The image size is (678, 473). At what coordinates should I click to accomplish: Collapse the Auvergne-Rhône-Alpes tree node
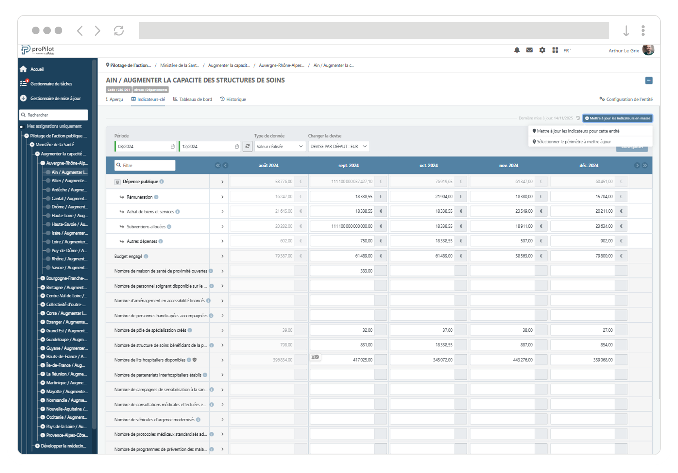point(43,163)
